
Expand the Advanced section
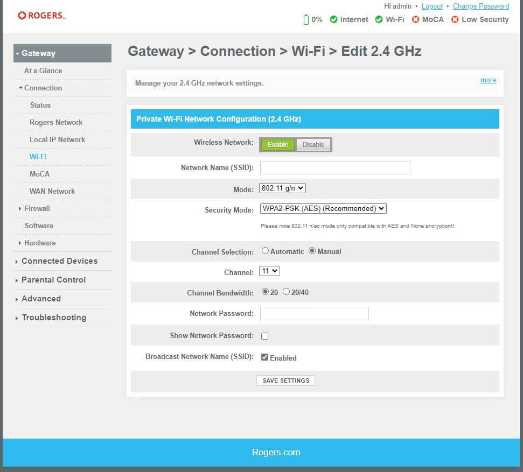[x=41, y=299]
